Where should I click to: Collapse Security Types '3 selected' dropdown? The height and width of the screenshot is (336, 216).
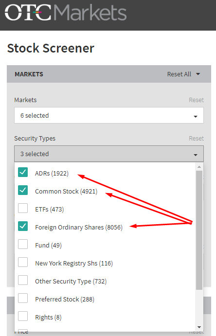coord(109,154)
